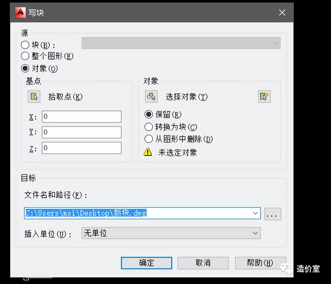This screenshot has height=284, width=331.
Task: Click the ... browse button for file path
Action: 273,214
